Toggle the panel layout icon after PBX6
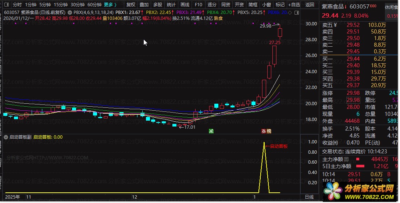The image size is (400, 203). point(296,13)
